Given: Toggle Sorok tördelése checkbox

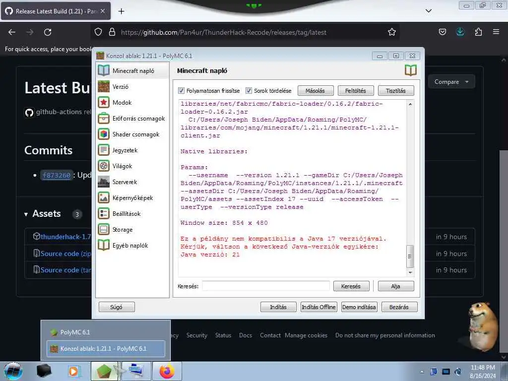Looking at the screenshot, I should (249, 91).
